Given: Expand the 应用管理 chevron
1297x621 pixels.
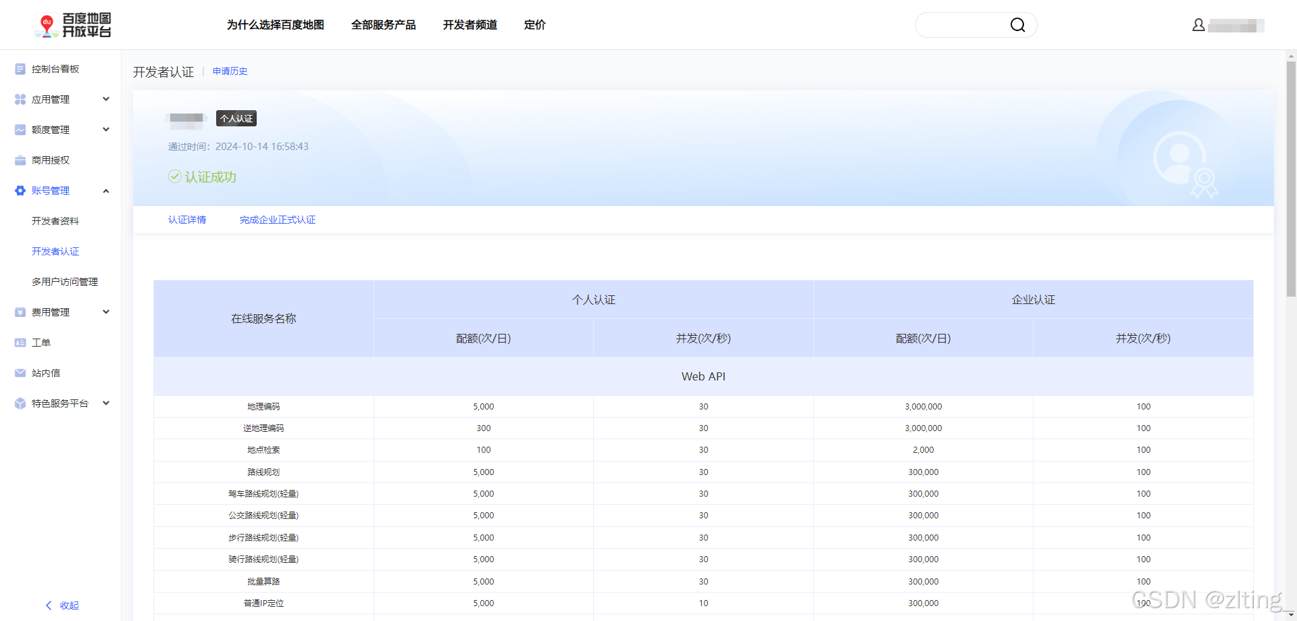Looking at the screenshot, I should [x=106, y=99].
